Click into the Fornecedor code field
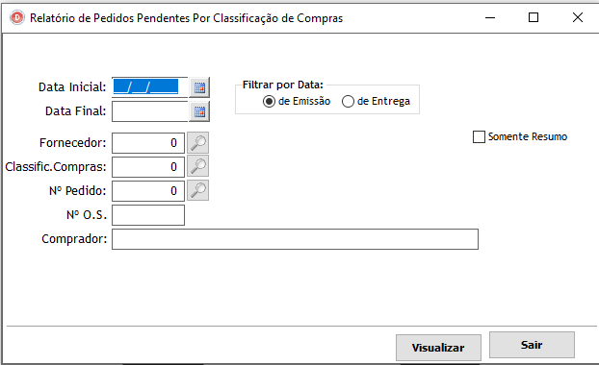This screenshot has height=365, width=599. click(x=148, y=143)
